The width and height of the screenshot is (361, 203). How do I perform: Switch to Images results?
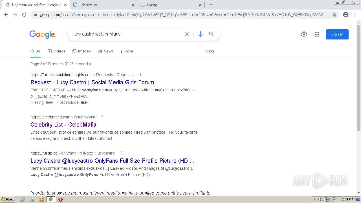pos(82,51)
